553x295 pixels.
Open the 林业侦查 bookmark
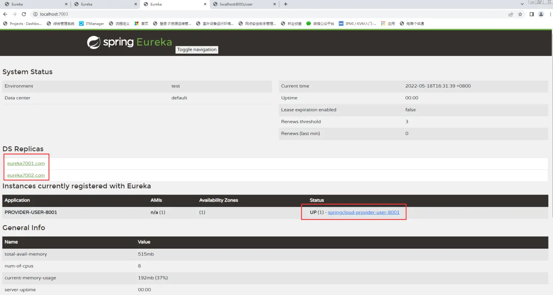click(291, 24)
